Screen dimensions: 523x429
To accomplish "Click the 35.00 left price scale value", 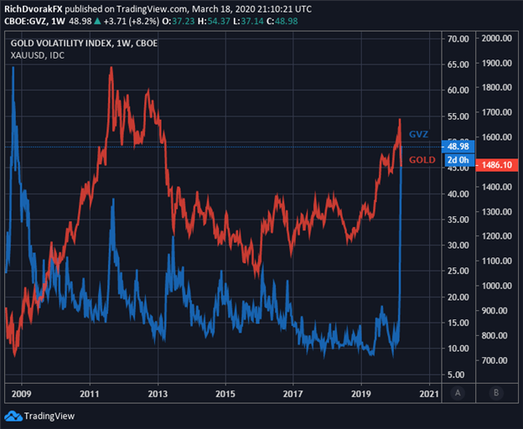I will 458,220.
